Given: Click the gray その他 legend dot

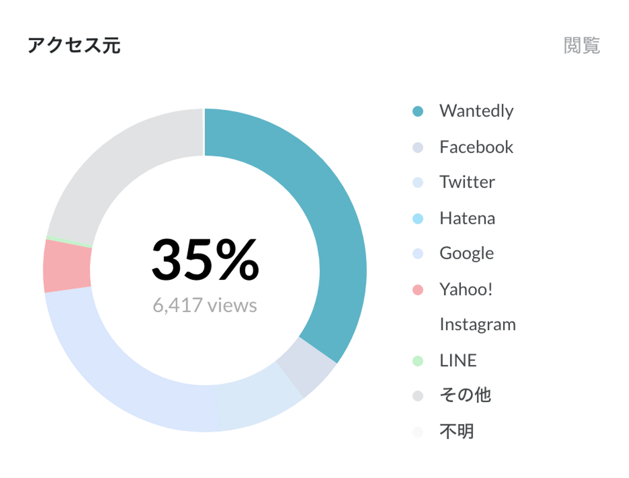Looking at the screenshot, I should [x=418, y=396].
